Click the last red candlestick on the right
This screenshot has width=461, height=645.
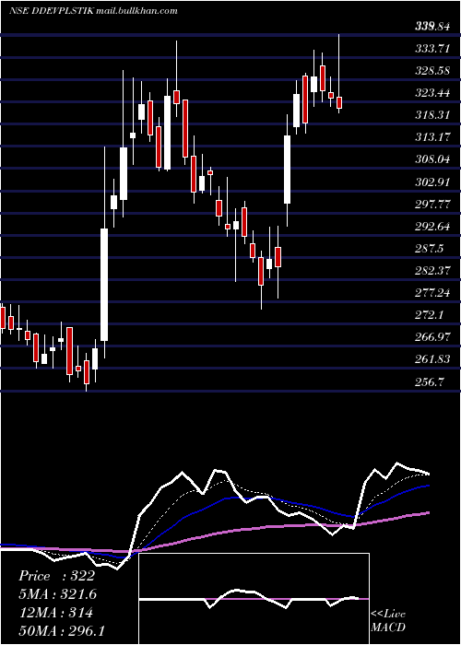click(x=339, y=102)
